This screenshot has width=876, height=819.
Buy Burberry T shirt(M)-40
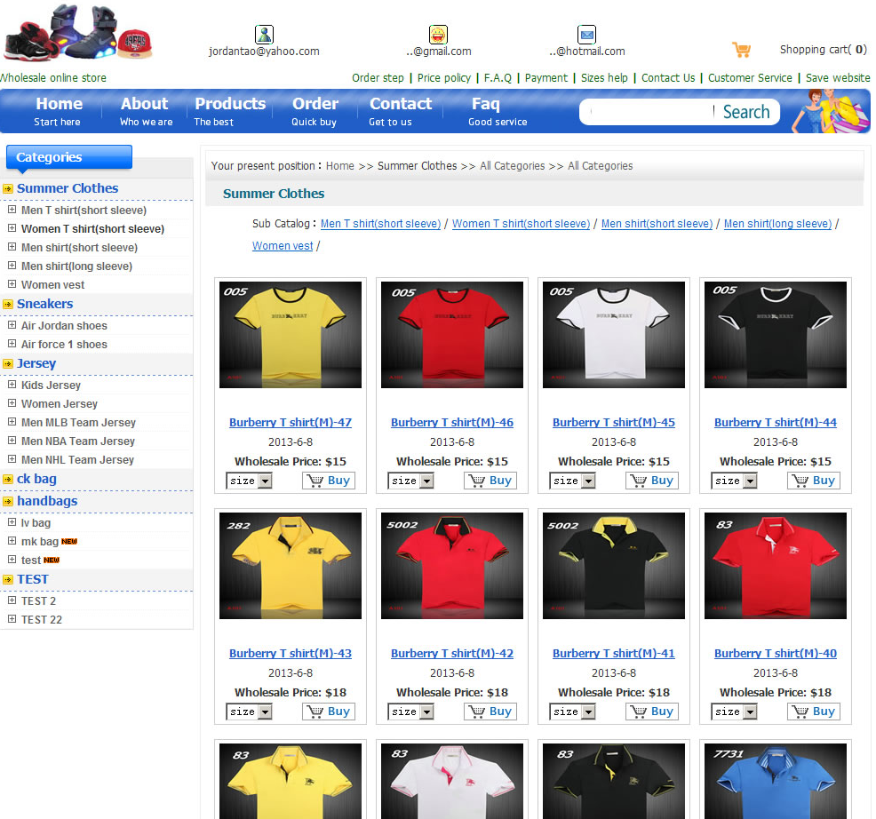click(x=814, y=712)
